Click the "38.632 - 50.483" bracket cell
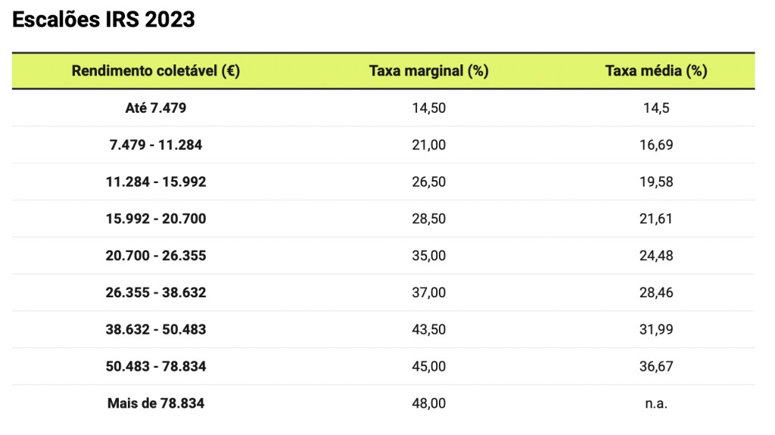The height and width of the screenshot is (435, 775). (156, 330)
